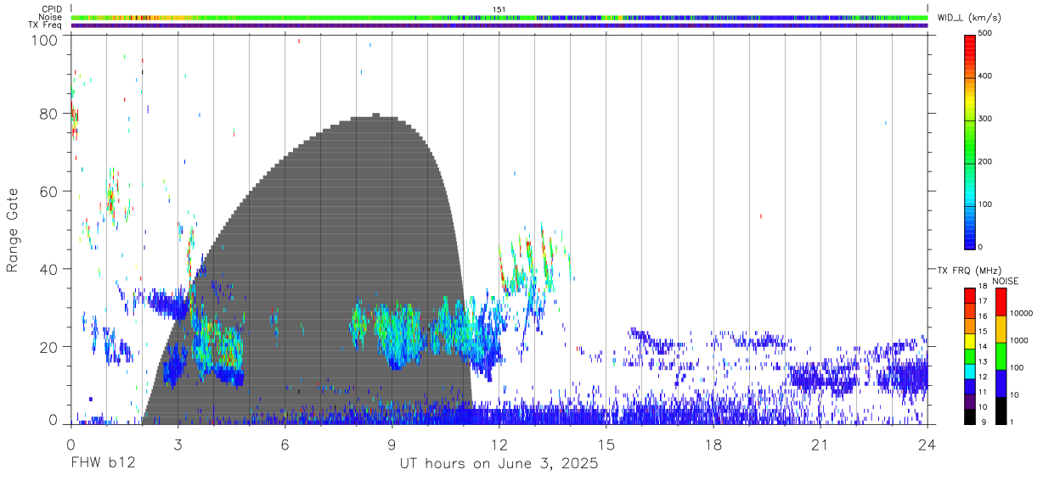
Task: Click the 'FHW b12' radar beam label
Action: [103, 464]
